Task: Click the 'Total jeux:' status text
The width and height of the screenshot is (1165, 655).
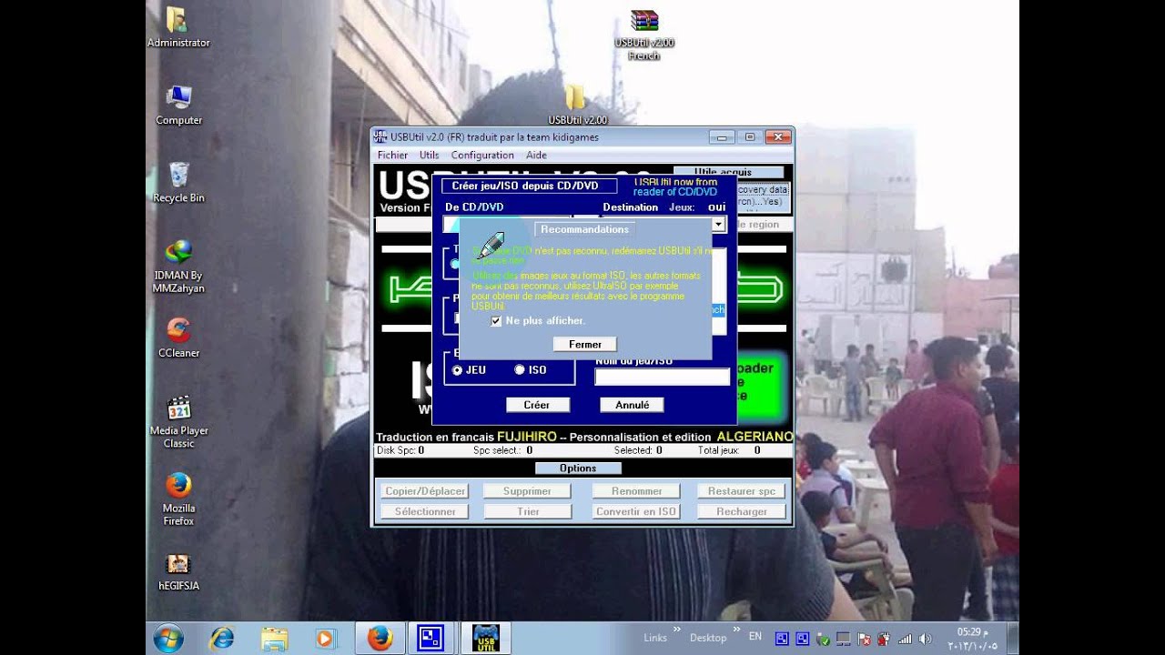Action: pos(718,450)
